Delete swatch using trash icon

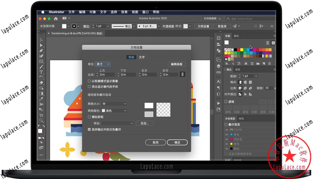[269, 63]
